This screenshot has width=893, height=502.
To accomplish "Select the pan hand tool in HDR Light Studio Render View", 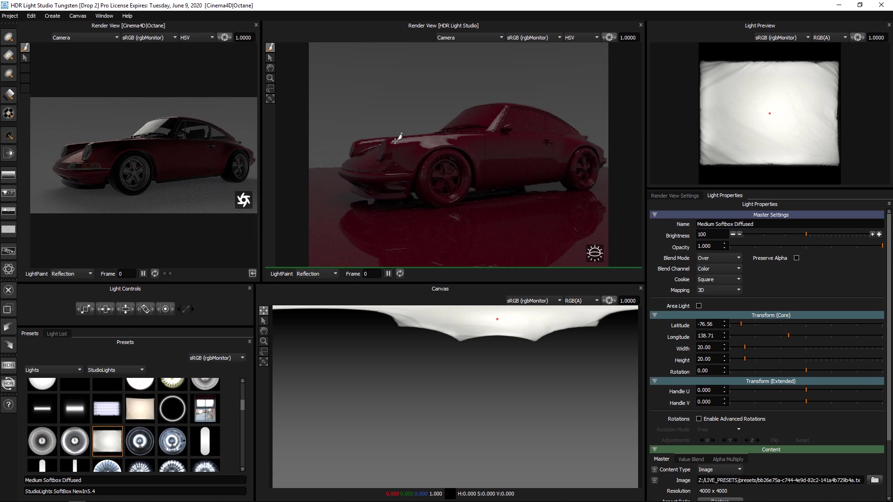I will 270,68.
